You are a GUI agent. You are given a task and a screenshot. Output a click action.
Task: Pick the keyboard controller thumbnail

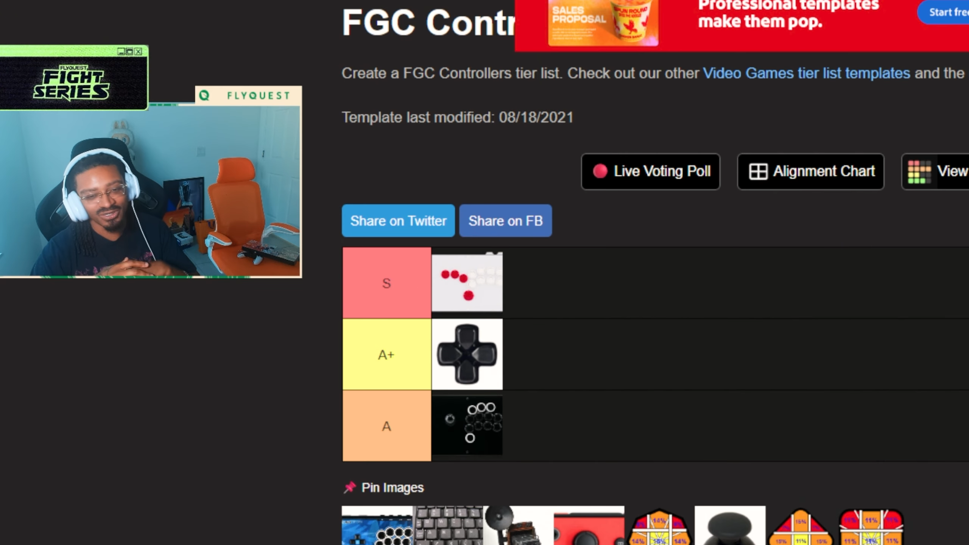[448, 526]
